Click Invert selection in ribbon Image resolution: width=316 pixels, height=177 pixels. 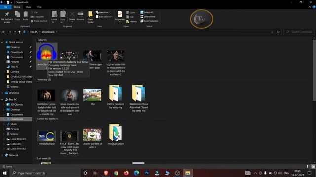click(149, 21)
